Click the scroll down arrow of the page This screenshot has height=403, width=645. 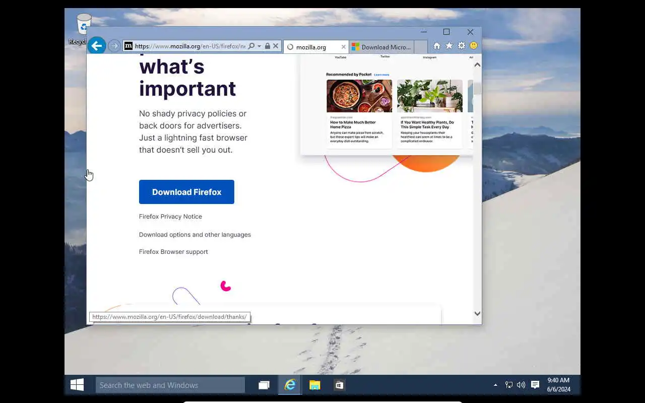pyautogui.click(x=477, y=313)
